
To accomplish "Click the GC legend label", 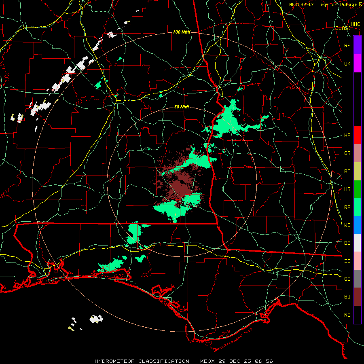I will pos(347,279).
